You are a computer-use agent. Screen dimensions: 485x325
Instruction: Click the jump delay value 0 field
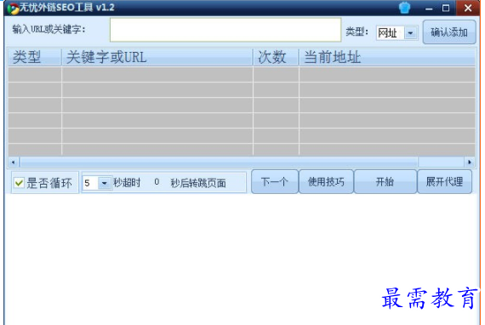click(x=157, y=182)
